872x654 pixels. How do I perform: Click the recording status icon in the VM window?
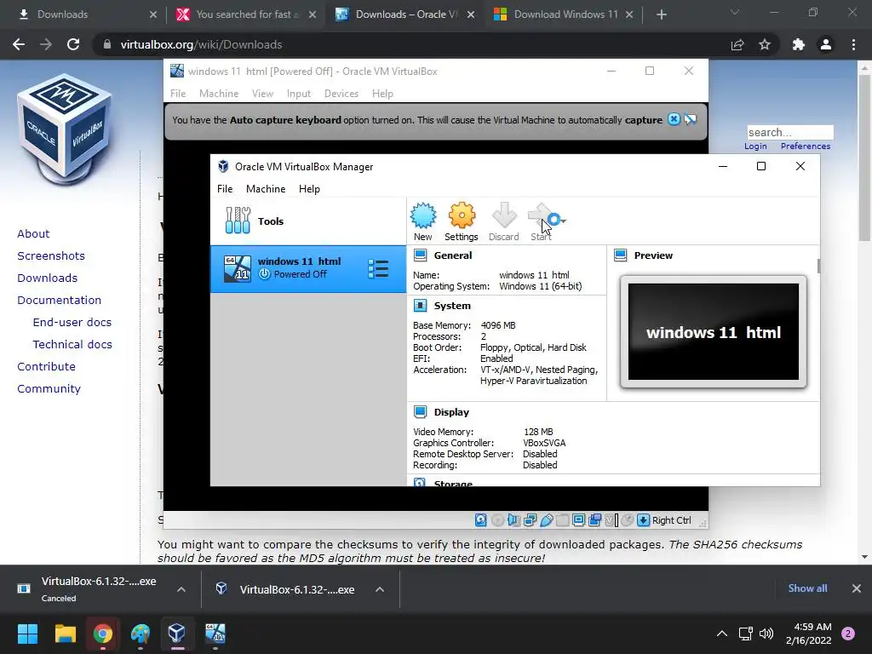pyautogui.click(x=594, y=520)
